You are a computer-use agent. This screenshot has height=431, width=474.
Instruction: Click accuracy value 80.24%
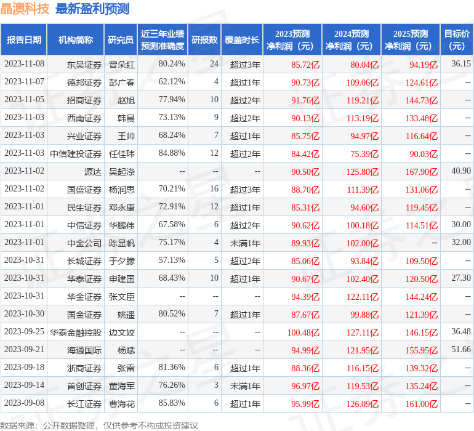click(x=172, y=63)
